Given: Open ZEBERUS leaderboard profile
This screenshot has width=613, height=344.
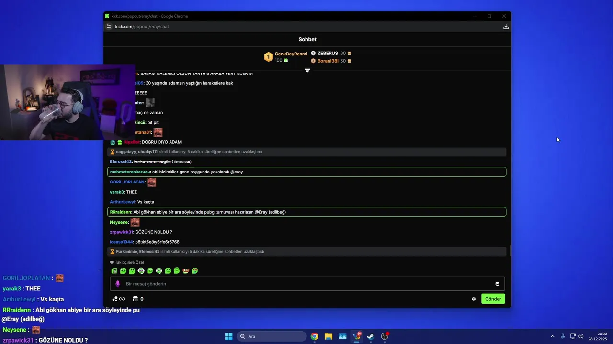Looking at the screenshot, I should (x=328, y=54).
